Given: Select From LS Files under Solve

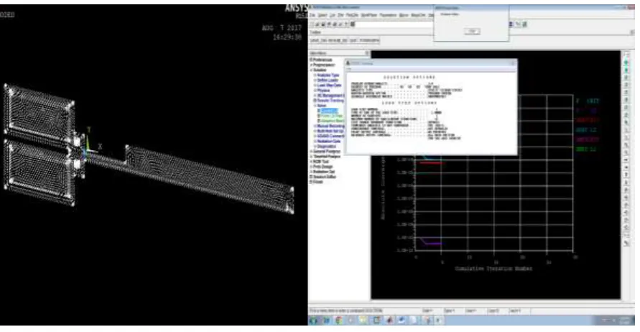Looking at the screenshot, I should (x=330, y=116).
